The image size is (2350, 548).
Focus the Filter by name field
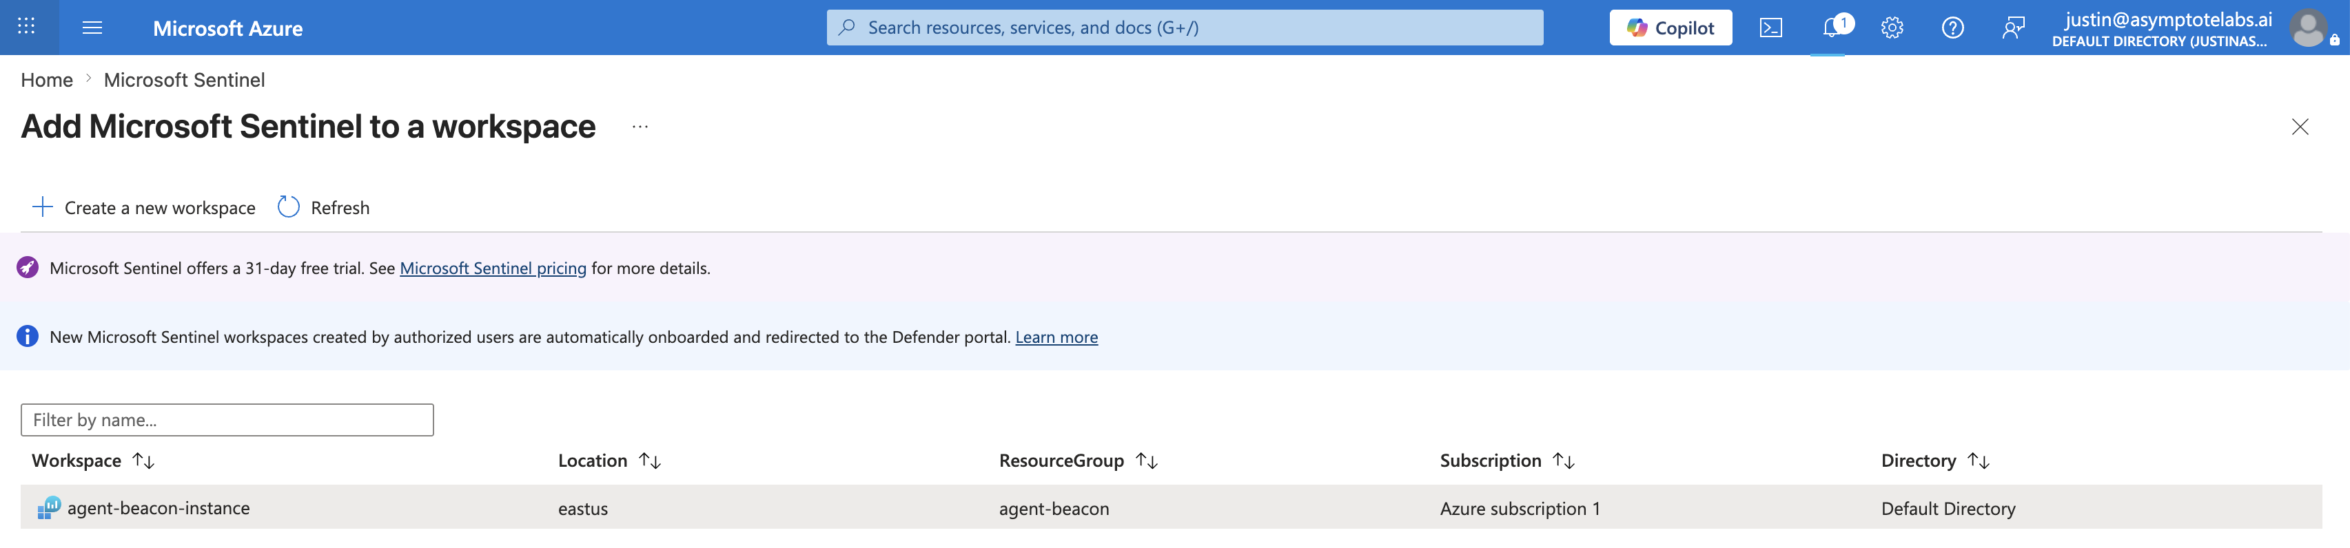227,419
